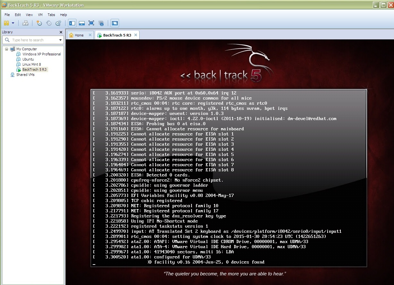
Task: Click the Shared VMs network icon
Action: point(13,75)
